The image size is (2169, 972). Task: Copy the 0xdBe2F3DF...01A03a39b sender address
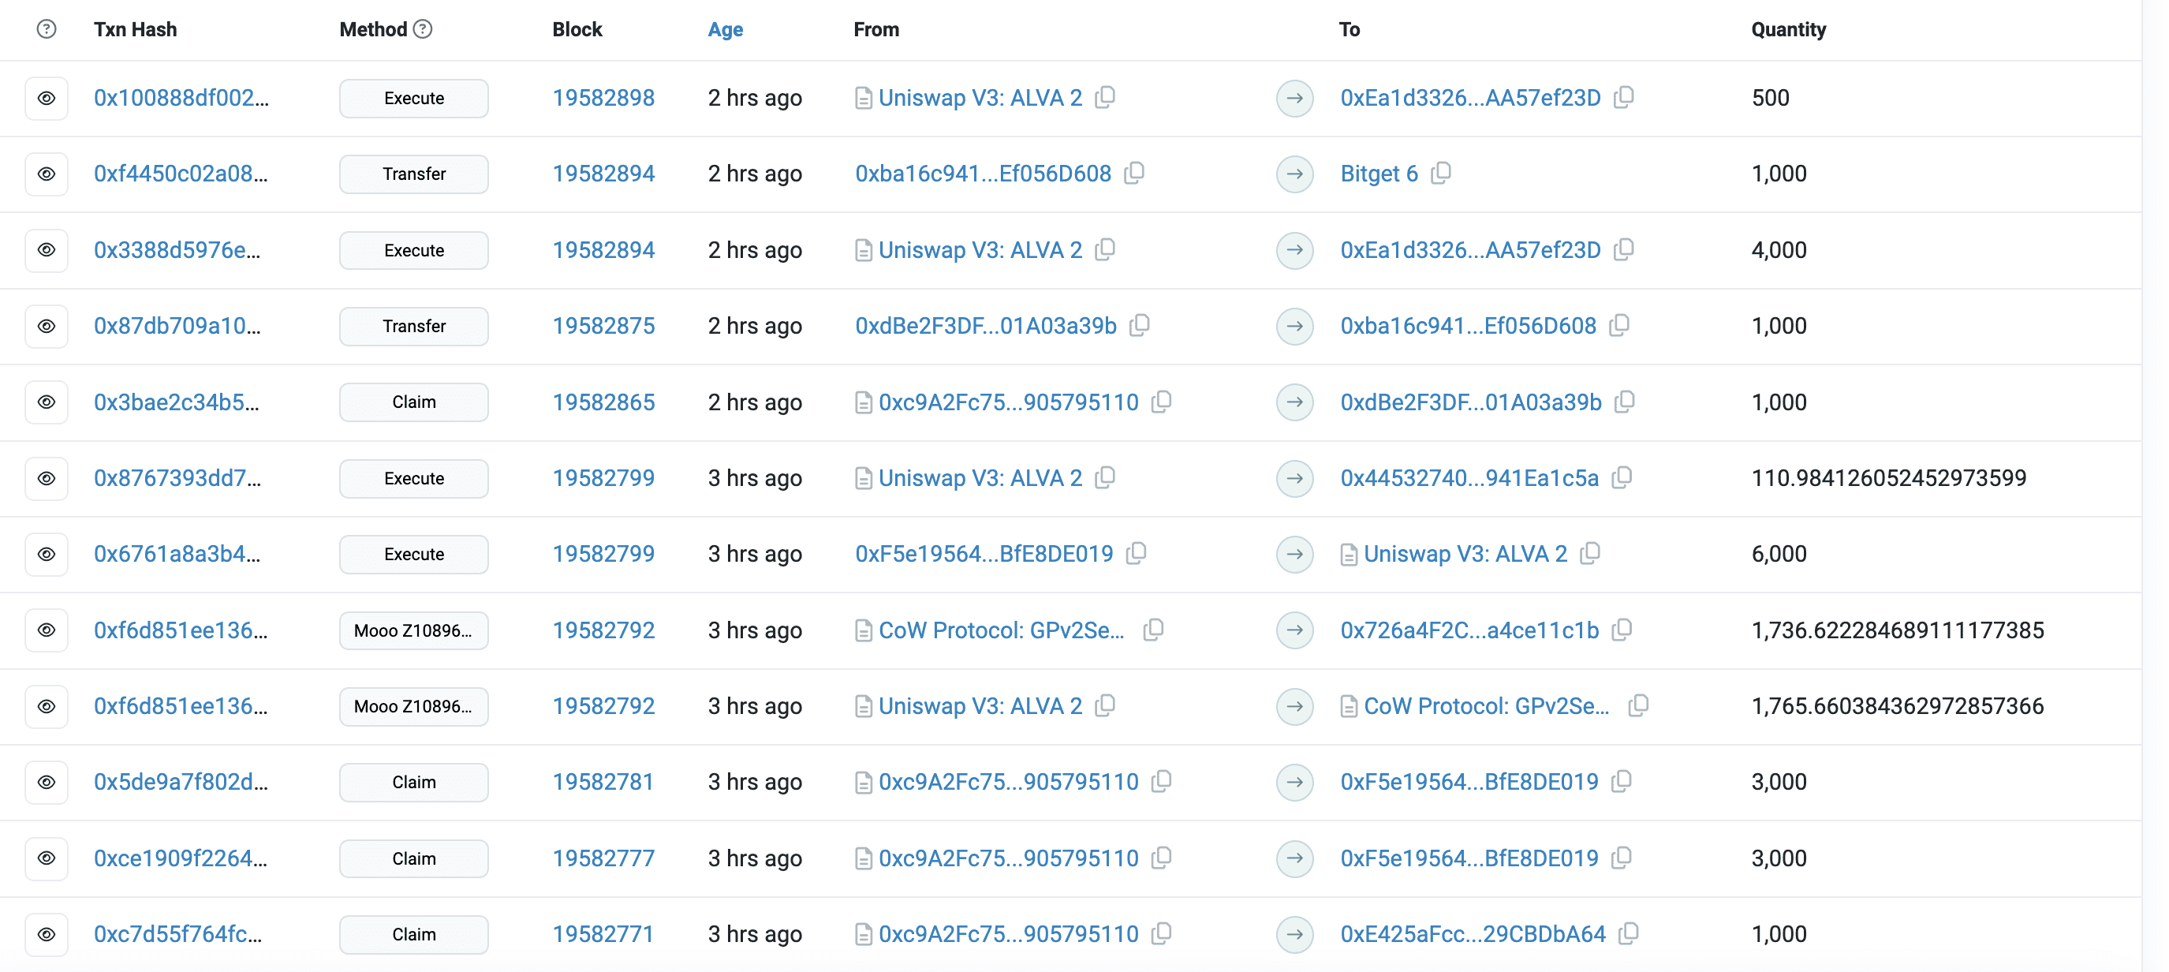pyautogui.click(x=1139, y=325)
